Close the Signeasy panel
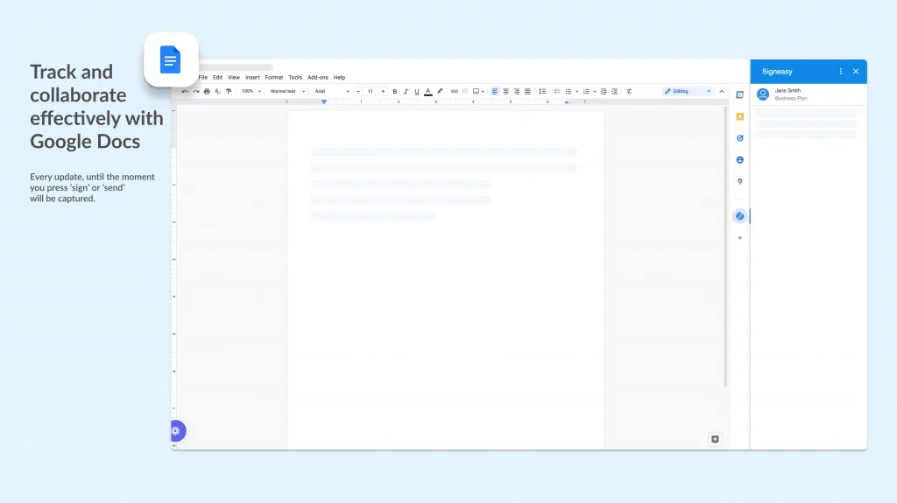This screenshot has height=503, width=897. (x=856, y=72)
